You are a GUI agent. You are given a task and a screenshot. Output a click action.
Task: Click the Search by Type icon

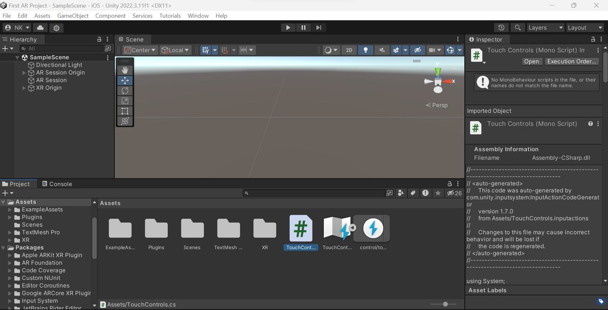[x=401, y=193]
